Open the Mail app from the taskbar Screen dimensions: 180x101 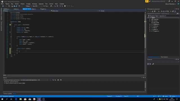[x=30, y=99]
